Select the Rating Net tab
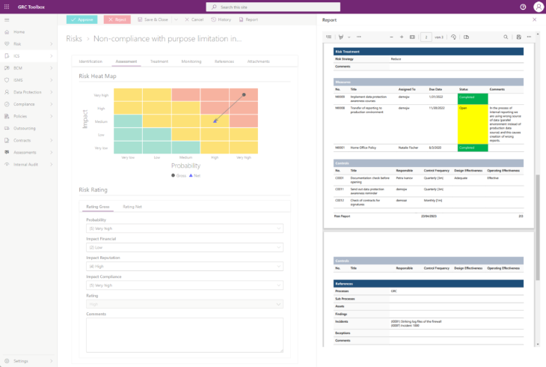This screenshot has width=546, height=367. pos(132,207)
